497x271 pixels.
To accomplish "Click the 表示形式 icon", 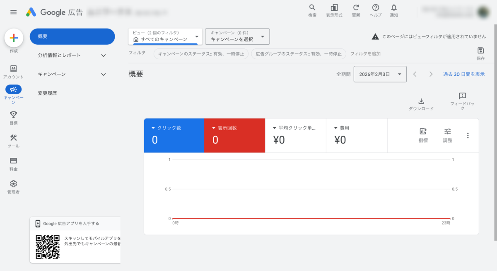I will pos(334,7).
